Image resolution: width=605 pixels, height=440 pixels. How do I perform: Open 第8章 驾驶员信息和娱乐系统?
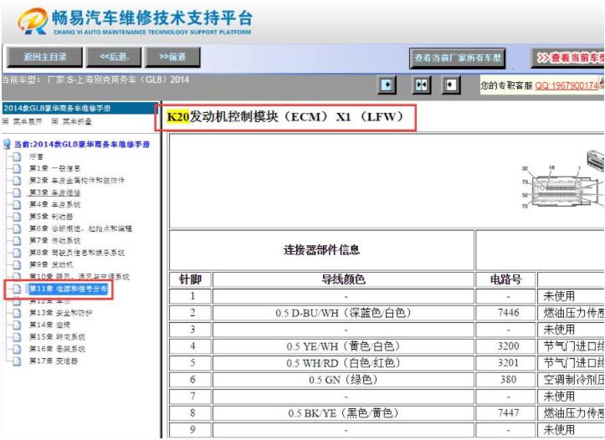point(77,253)
